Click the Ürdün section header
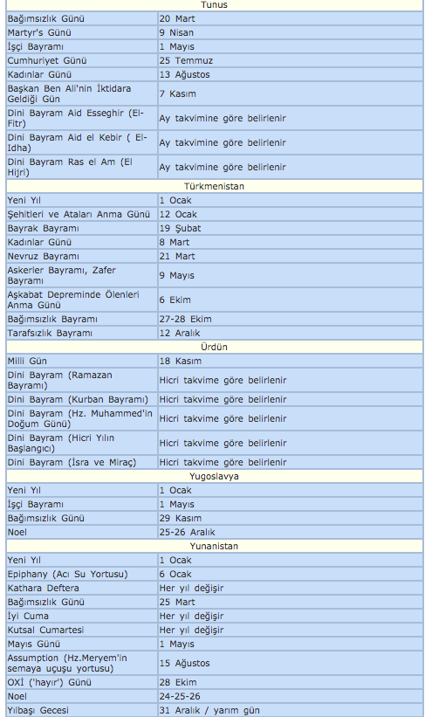Viewport: 425px width, 717px height. coord(215,347)
